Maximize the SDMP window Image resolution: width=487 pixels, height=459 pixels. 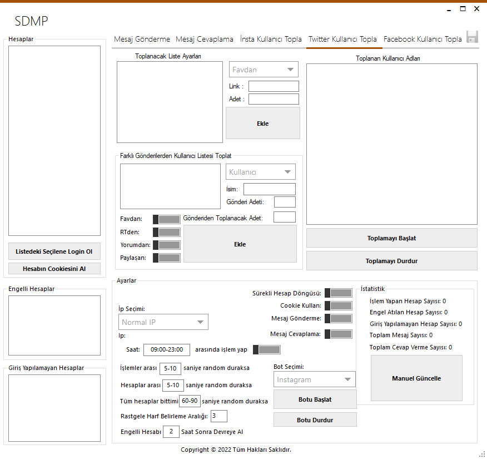pyautogui.click(x=463, y=9)
